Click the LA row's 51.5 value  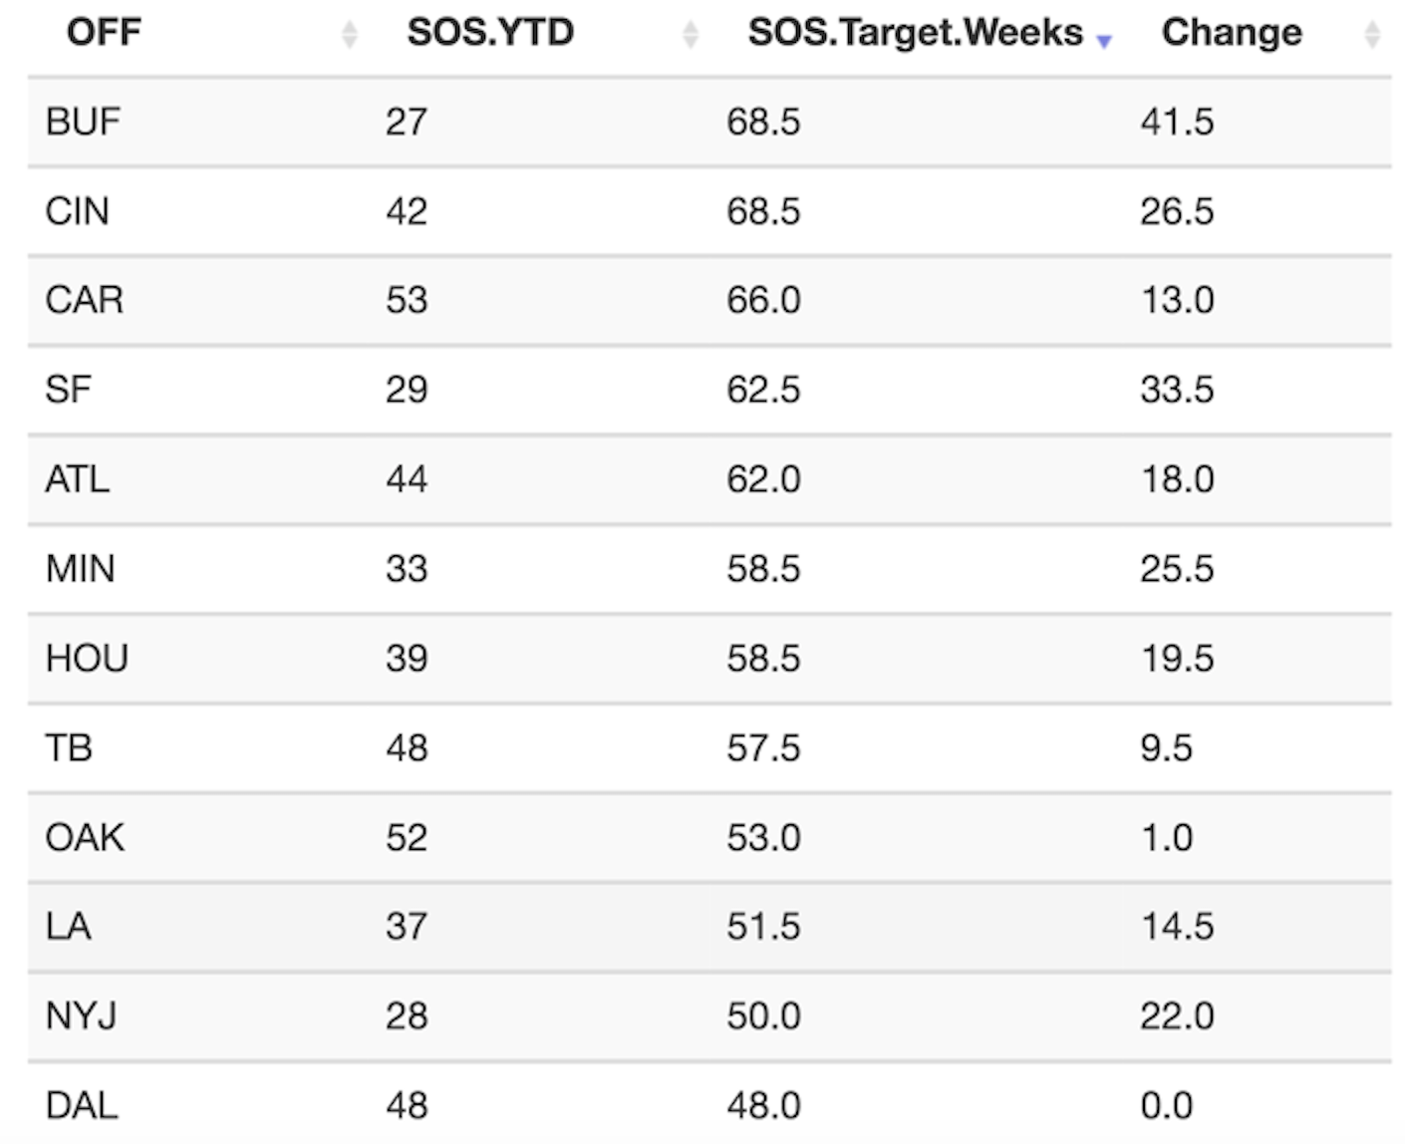(763, 927)
